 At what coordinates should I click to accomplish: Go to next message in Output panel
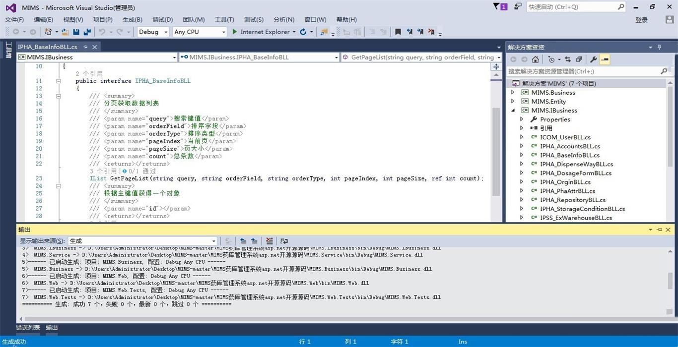pyautogui.click(x=254, y=241)
